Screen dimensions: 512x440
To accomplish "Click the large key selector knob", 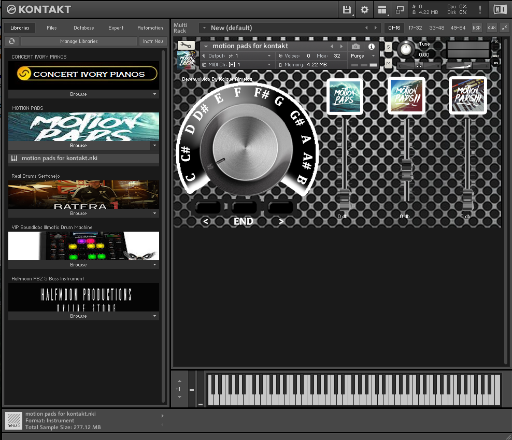I will (x=245, y=148).
